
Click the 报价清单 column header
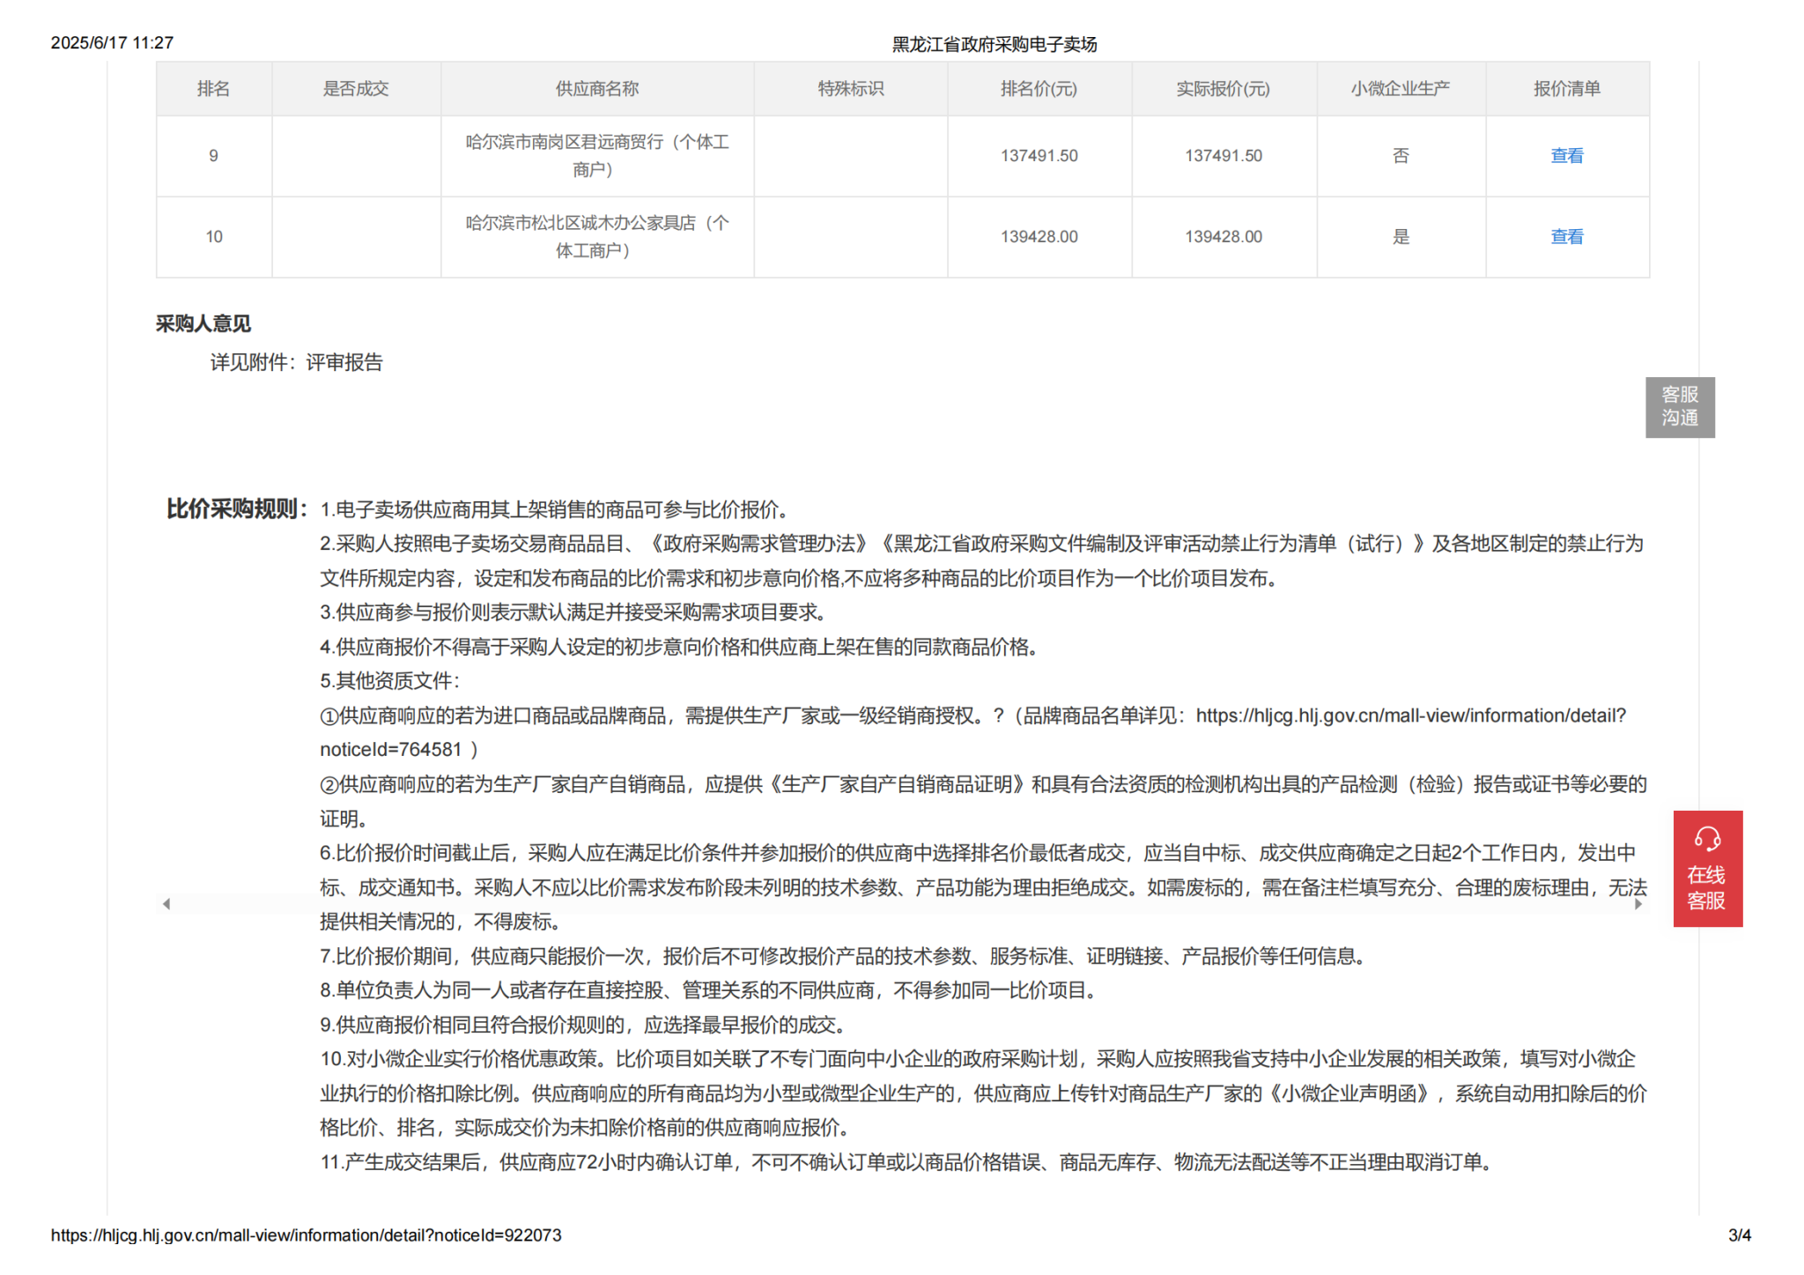[1566, 89]
